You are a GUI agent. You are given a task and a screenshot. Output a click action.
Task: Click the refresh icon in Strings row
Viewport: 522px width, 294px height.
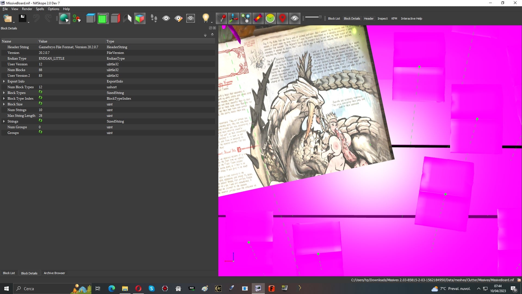41,120
